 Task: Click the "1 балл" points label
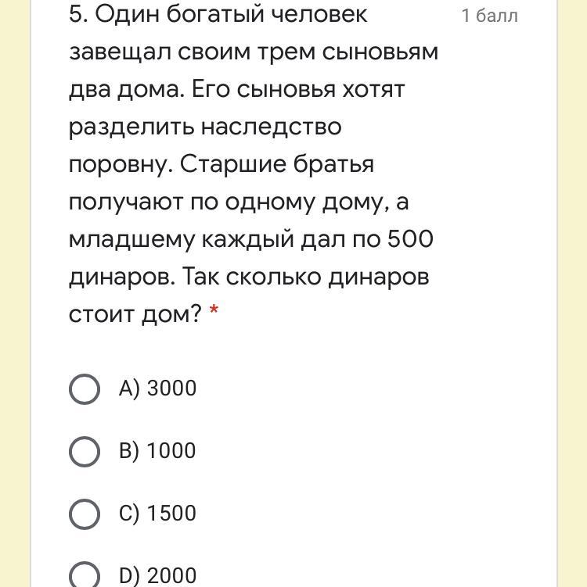[489, 16]
